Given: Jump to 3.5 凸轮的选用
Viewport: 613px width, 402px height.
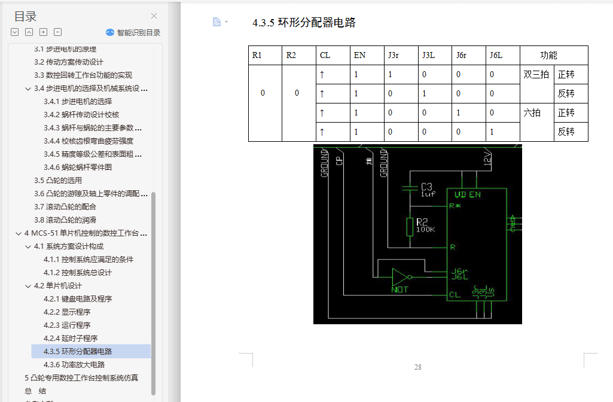Looking at the screenshot, I should tap(58, 181).
